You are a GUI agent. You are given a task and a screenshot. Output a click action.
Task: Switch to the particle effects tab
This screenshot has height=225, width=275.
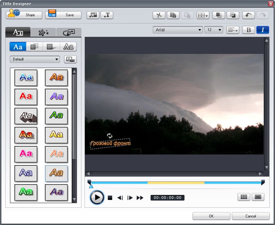click(43, 33)
